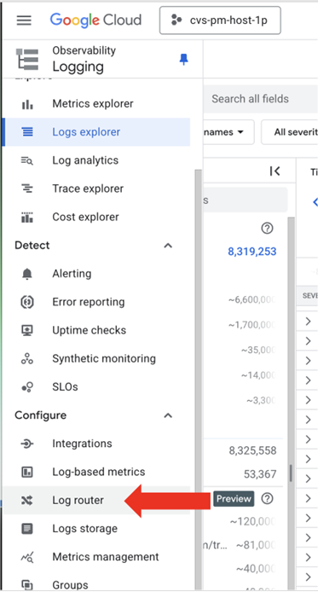Viewport: 318px width, 592px height.
Task: Click the Error reporting icon
Action: pos(27,302)
